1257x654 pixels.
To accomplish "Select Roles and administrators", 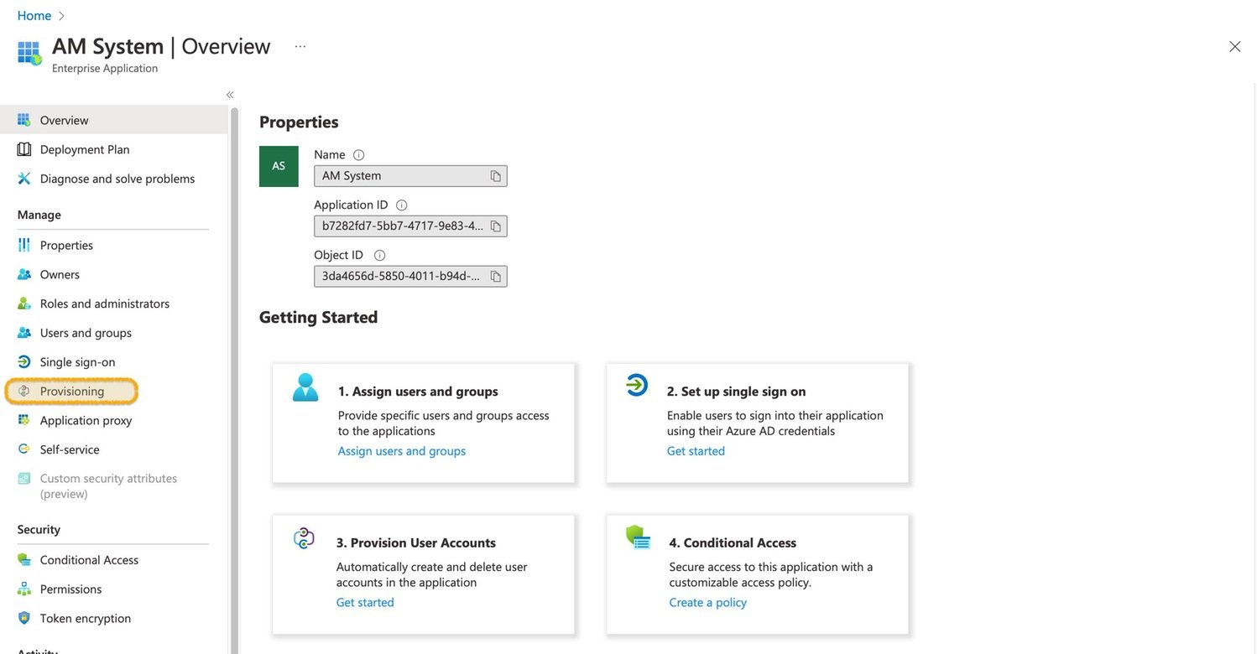I will [104, 303].
